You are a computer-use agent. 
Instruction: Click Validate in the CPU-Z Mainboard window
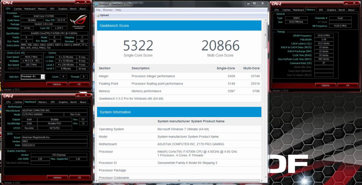coord(57,177)
